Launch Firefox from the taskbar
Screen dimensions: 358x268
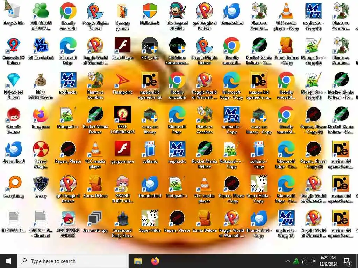click(155, 261)
